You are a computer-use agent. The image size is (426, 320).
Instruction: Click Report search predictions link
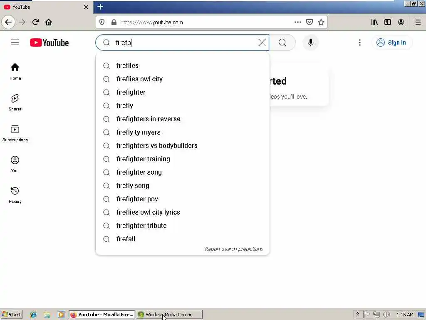click(x=234, y=249)
